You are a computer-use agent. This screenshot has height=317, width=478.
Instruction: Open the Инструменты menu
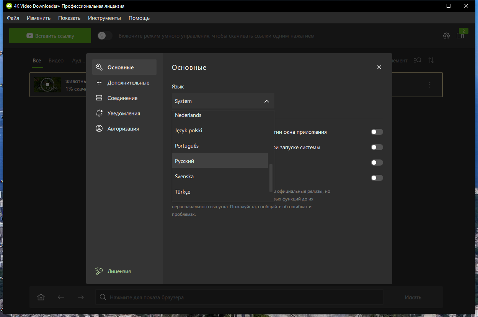coord(104,18)
